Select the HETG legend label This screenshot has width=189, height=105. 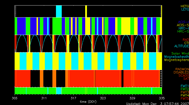click(x=185, y=6)
